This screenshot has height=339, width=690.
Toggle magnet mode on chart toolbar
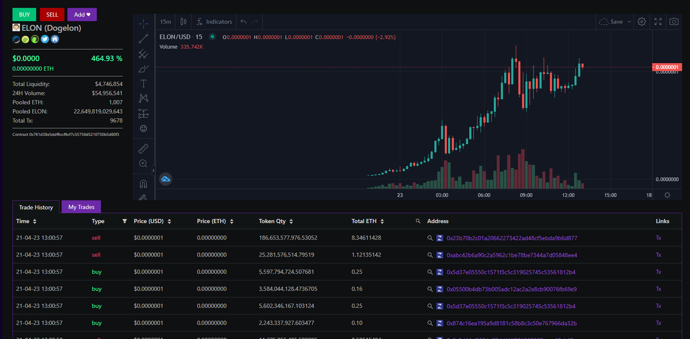143,184
